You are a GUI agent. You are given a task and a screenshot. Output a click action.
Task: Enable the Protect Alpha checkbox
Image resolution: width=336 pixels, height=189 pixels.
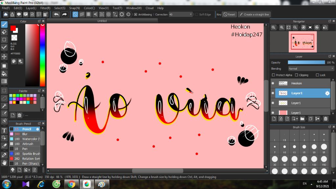(x=273, y=75)
